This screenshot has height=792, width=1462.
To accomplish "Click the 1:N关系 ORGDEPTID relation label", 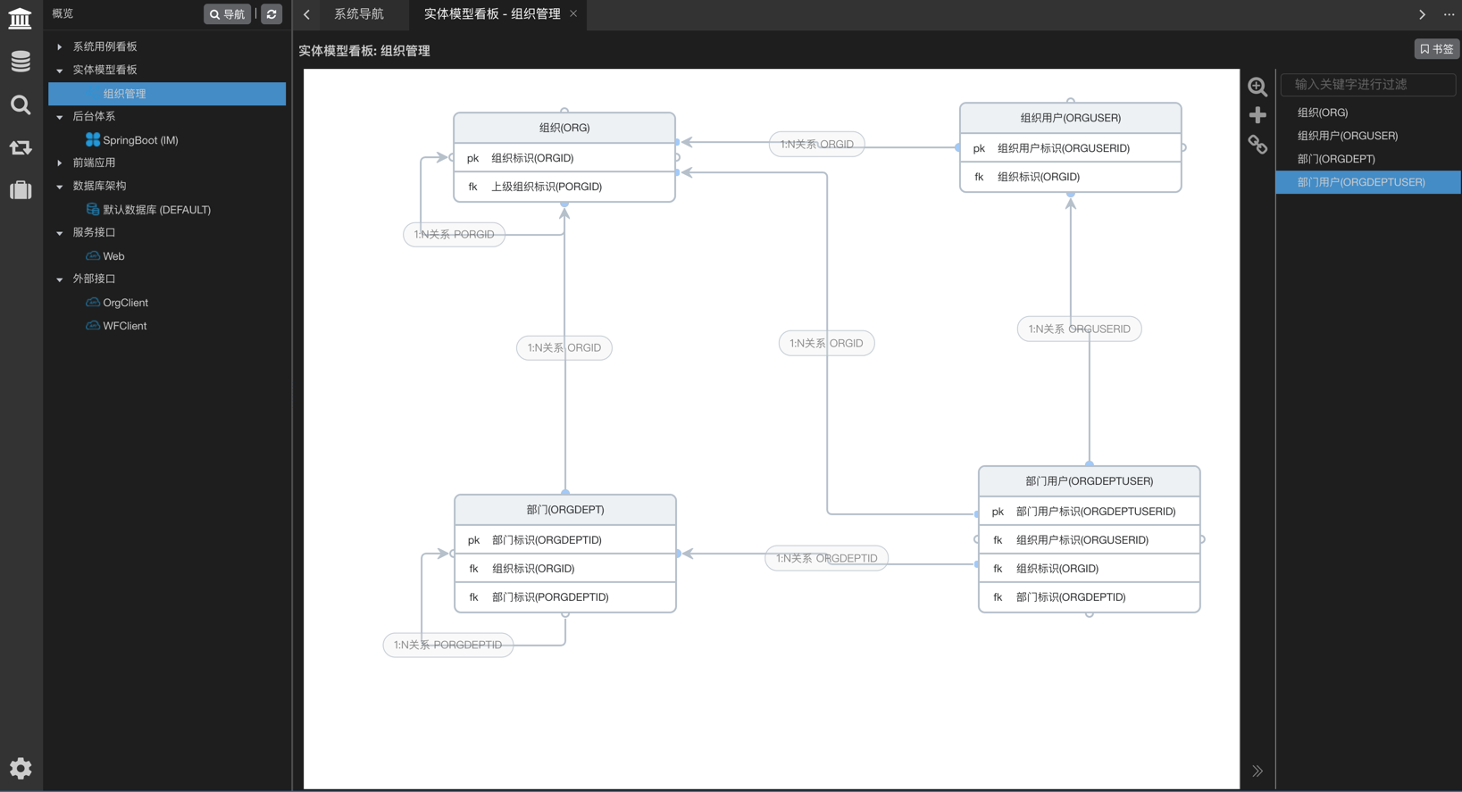I will [826, 558].
